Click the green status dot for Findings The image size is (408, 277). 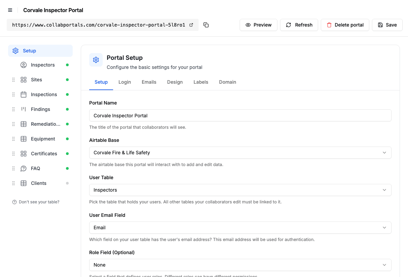coord(67,109)
